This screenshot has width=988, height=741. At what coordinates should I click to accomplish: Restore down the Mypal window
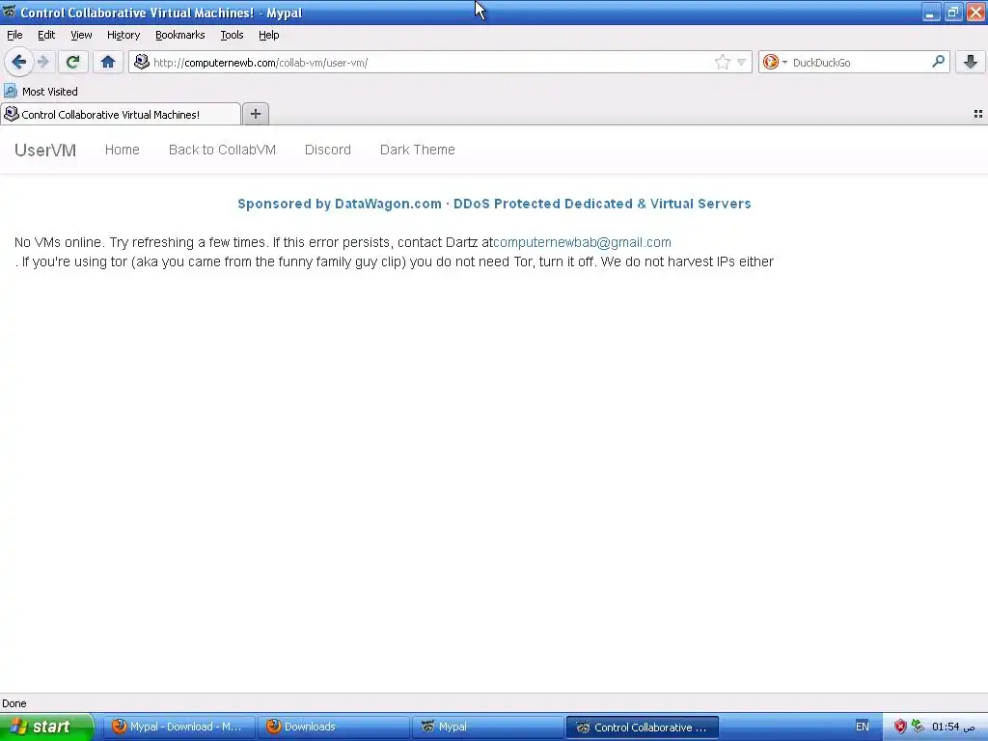(x=952, y=12)
